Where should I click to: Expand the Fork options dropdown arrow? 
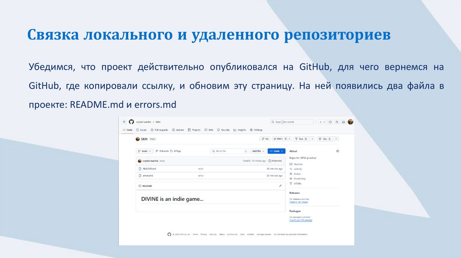click(x=312, y=139)
